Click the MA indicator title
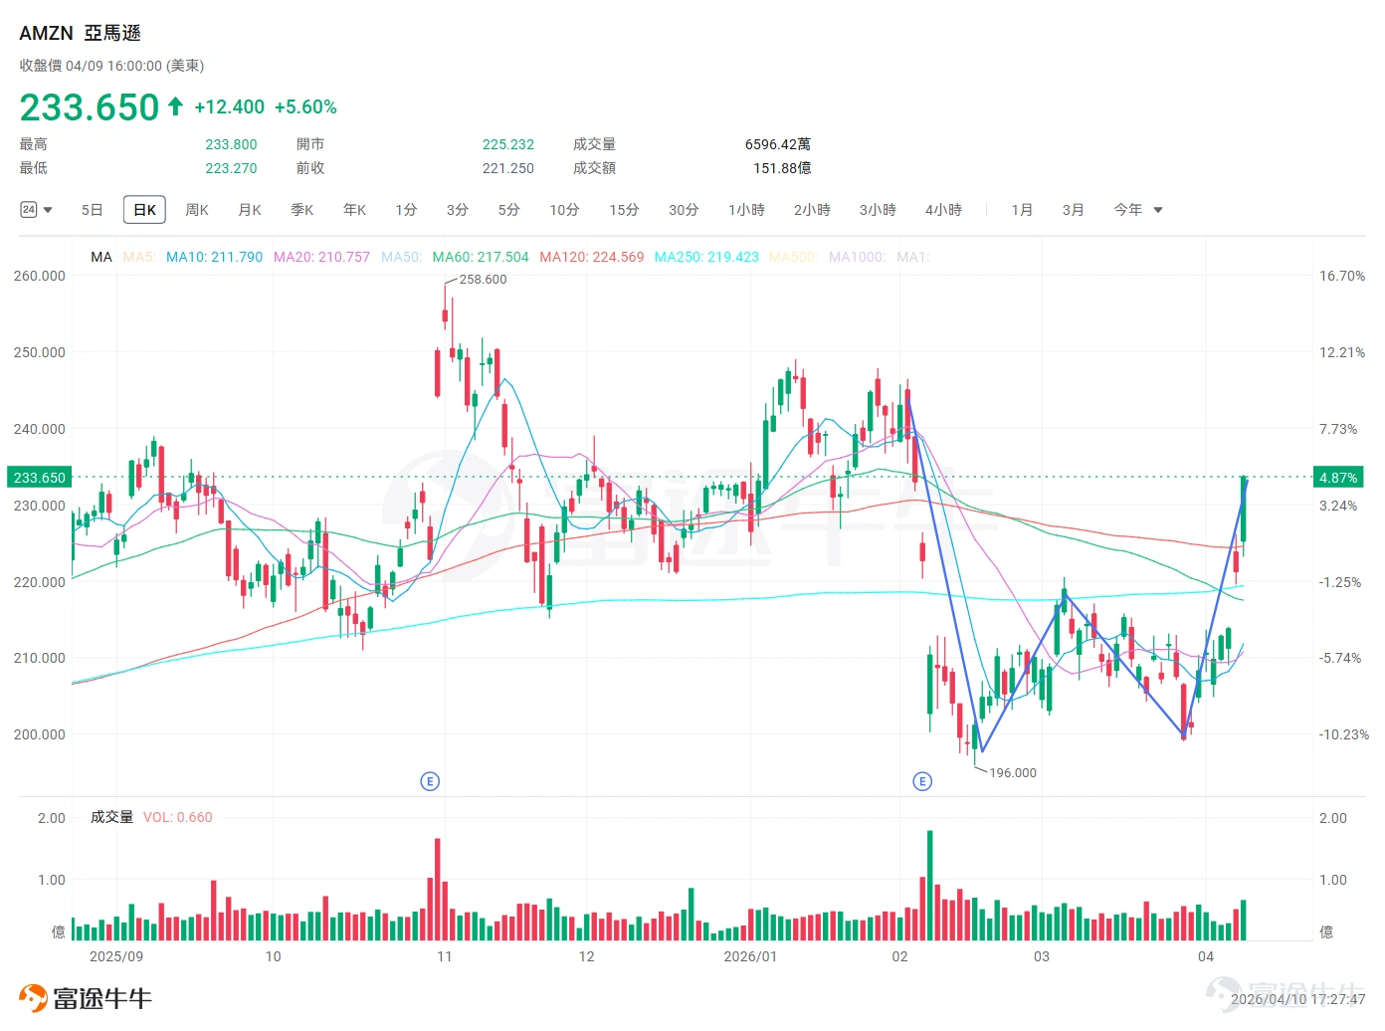The image size is (1385, 1031). 101,257
